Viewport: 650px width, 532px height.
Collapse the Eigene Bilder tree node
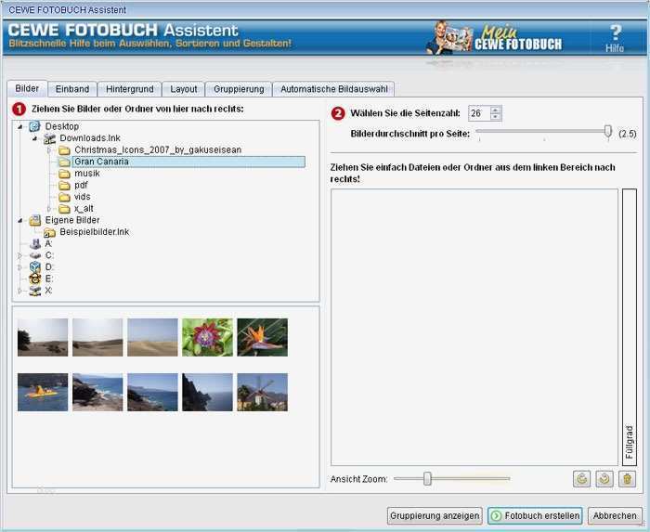(x=19, y=220)
